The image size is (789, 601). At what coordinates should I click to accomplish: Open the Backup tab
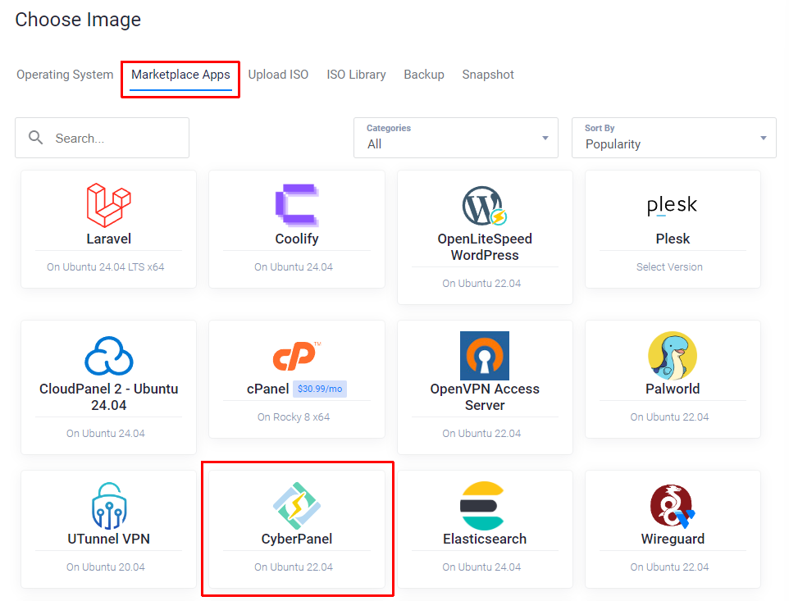click(x=424, y=75)
